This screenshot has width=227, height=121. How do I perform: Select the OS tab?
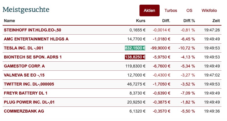tap(189, 10)
